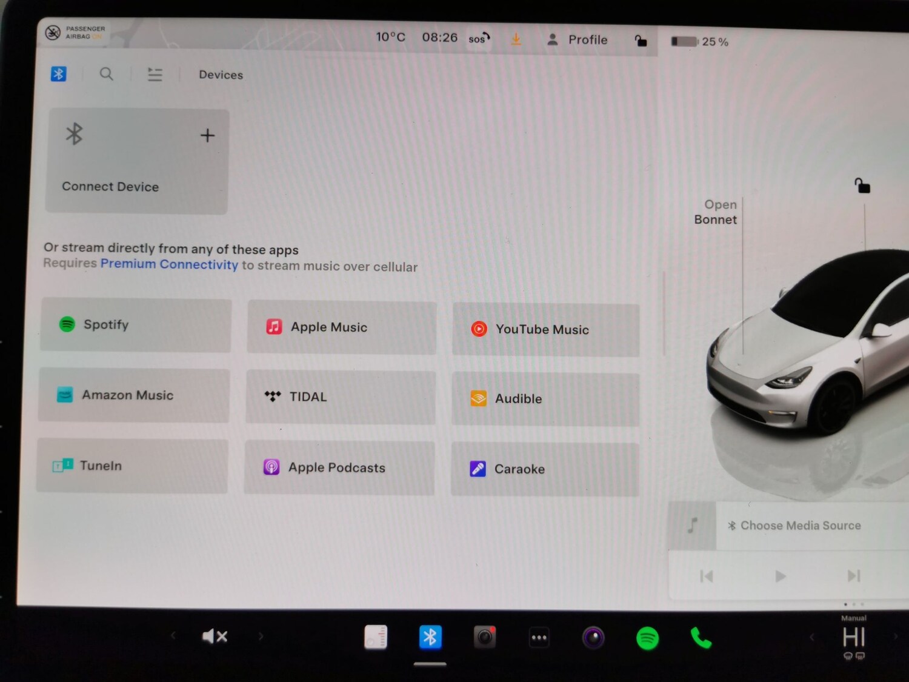Open the device sort list icon

coord(155,73)
